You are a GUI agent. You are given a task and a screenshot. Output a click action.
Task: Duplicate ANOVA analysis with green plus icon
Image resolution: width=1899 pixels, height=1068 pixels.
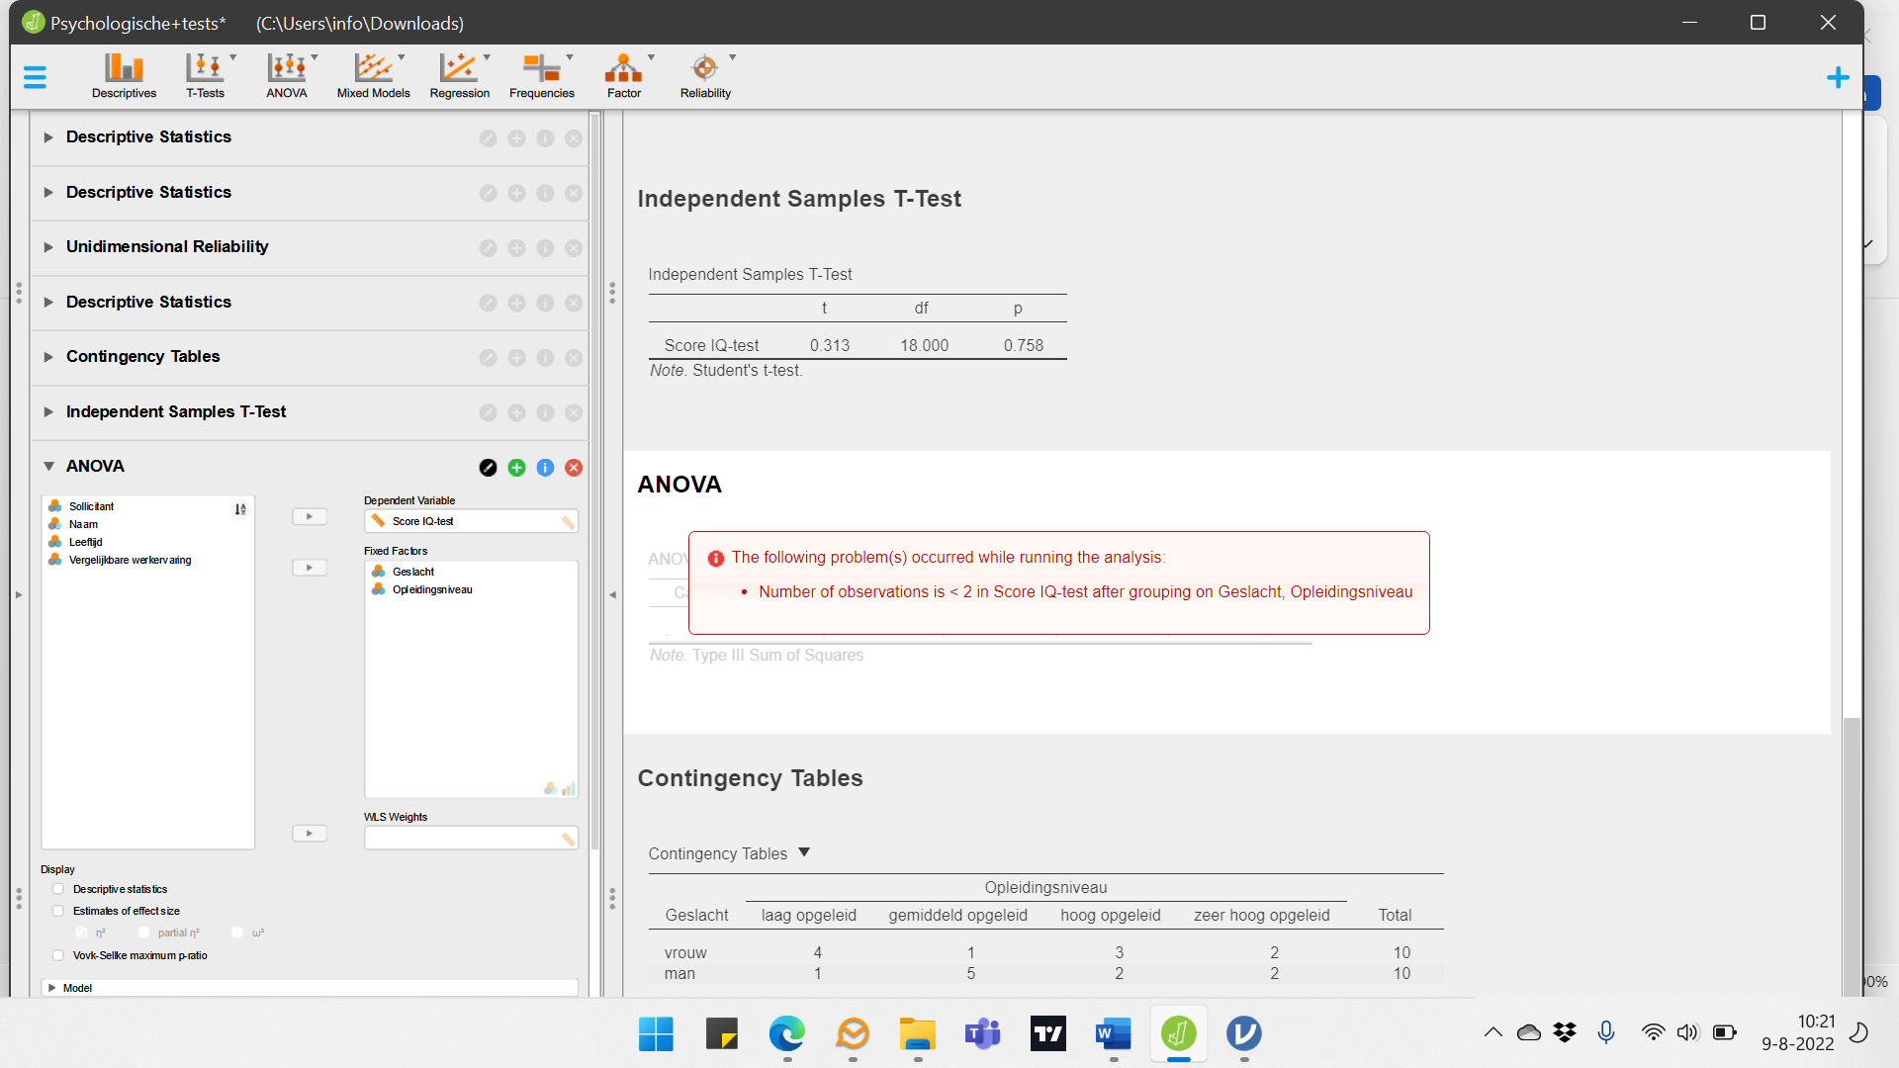(516, 468)
